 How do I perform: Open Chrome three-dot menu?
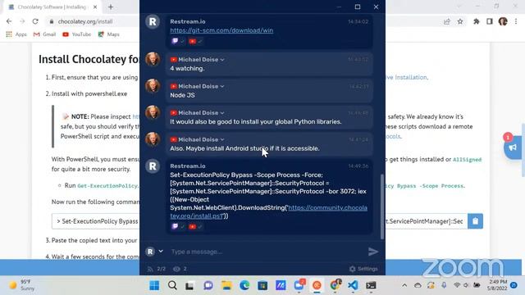pyautogui.click(x=516, y=21)
